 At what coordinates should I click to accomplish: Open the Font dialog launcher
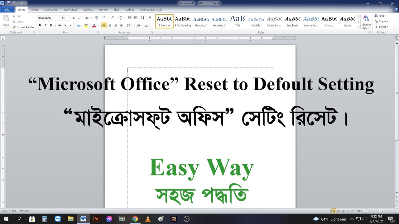tap(98, 32)
